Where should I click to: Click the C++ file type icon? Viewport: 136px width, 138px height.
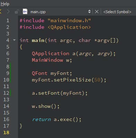point(25,11)
